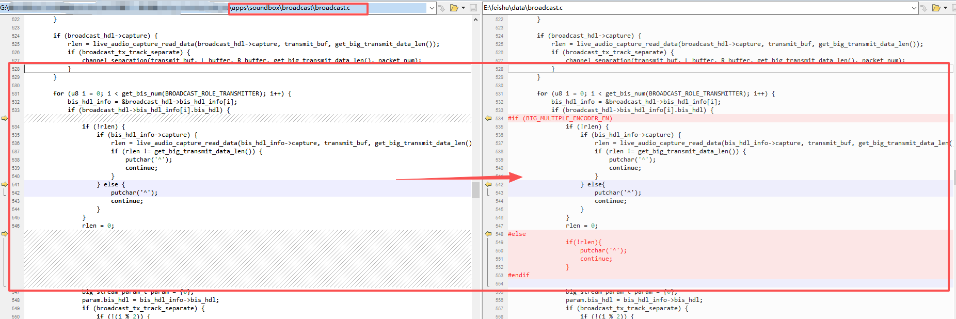Viewport: 956px width, 319px height.
Task: Click the left pane vertical scrollbar thumb
Action: pos(475,190)
